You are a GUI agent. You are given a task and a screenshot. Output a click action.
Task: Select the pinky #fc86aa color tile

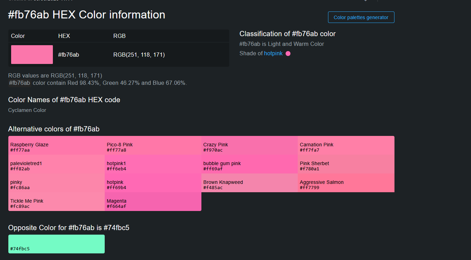[56, 183]
